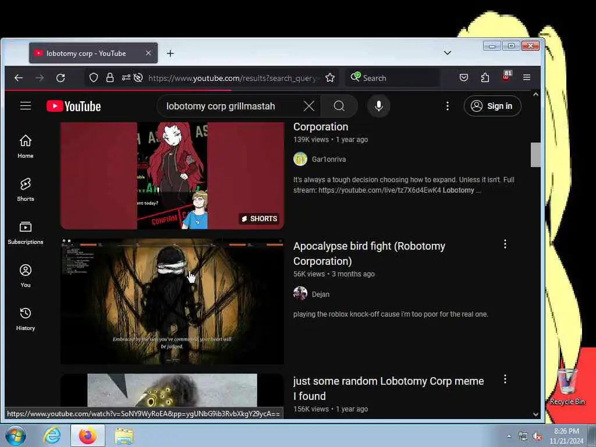Show hidden system tray icons arrow

tap(509, 437)
